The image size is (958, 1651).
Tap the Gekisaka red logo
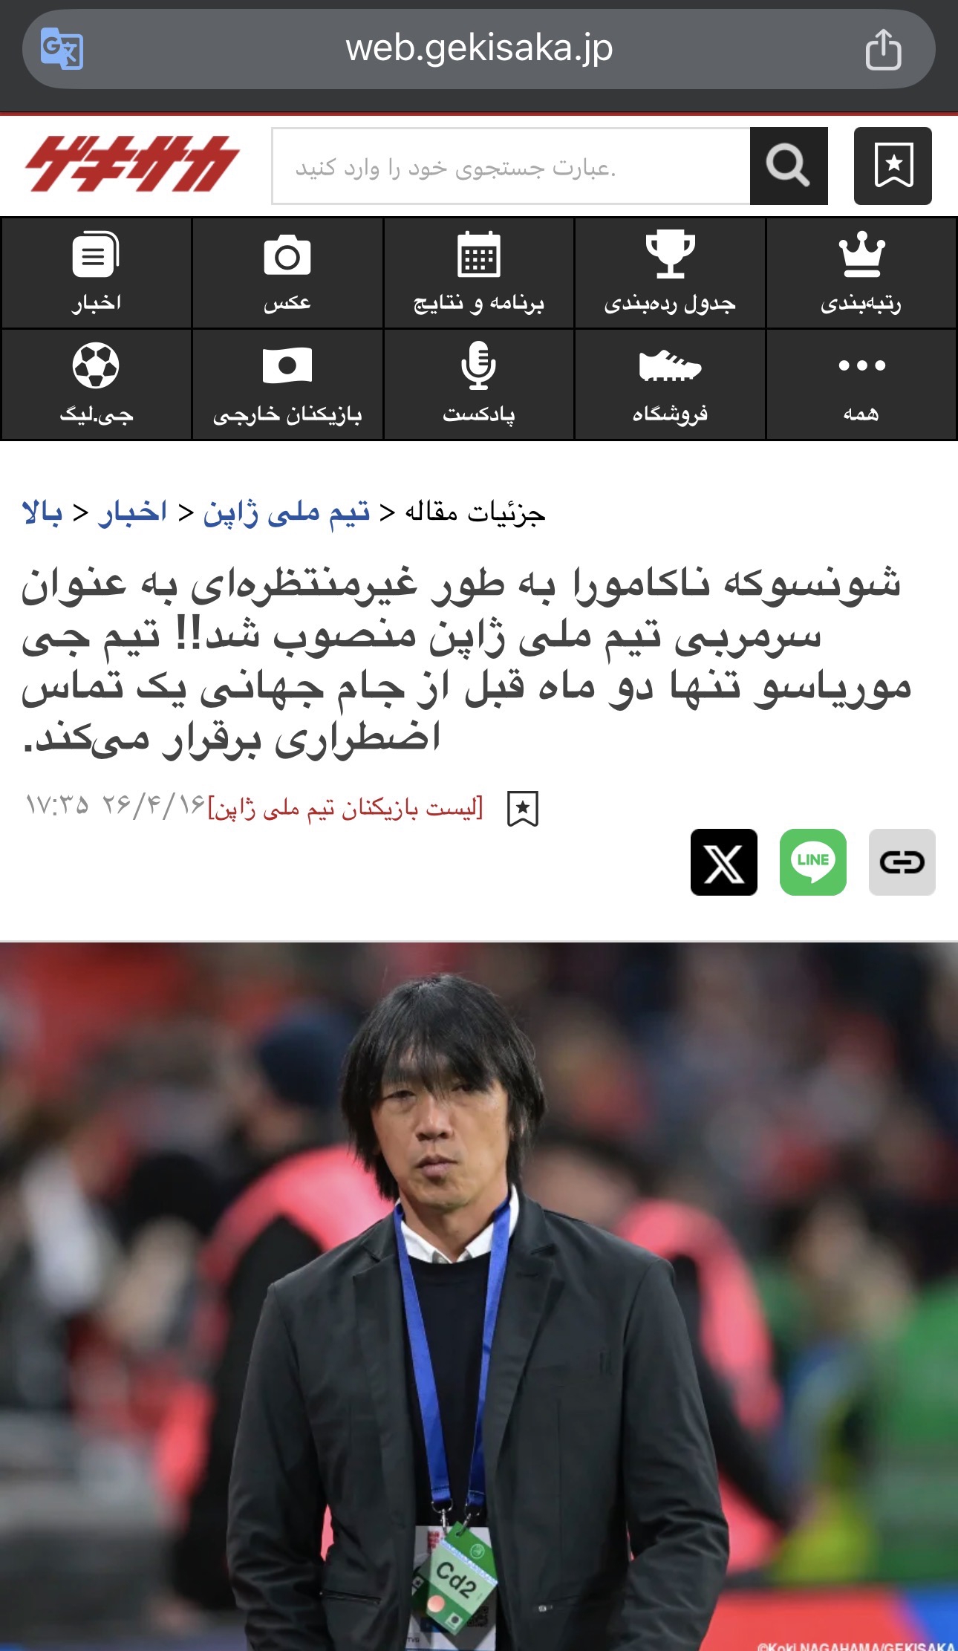click(x=132, y=163)
